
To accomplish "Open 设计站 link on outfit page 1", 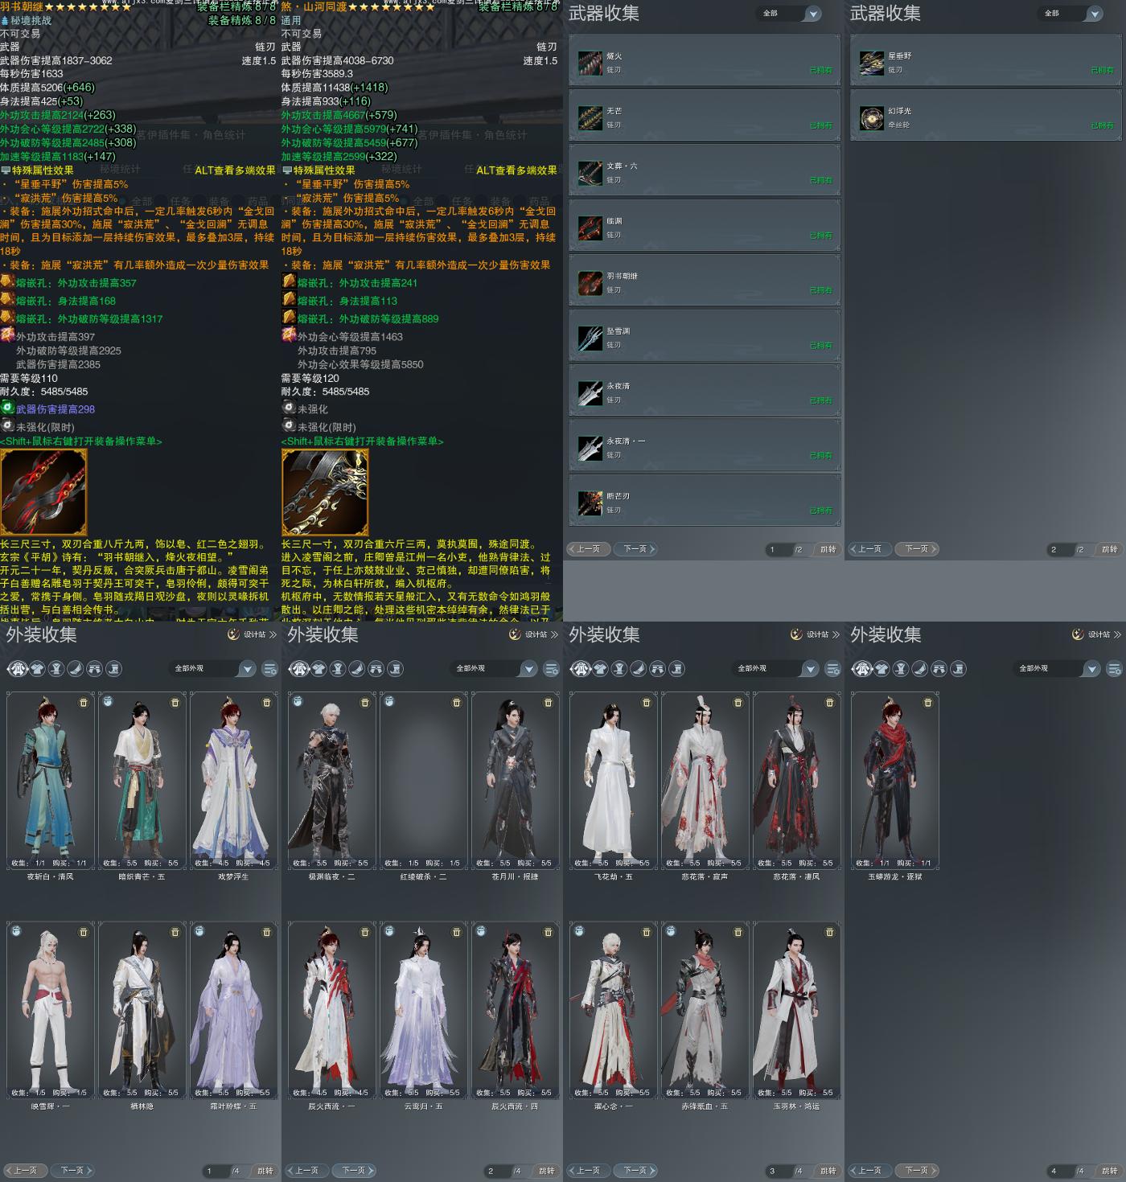I will coord(253,634).
